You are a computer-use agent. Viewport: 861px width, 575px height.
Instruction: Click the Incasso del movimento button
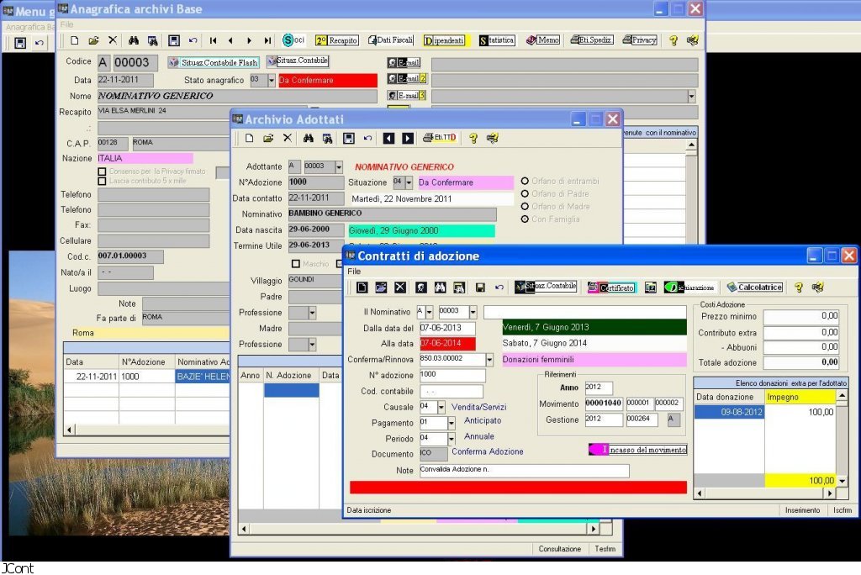pos(637,450)
